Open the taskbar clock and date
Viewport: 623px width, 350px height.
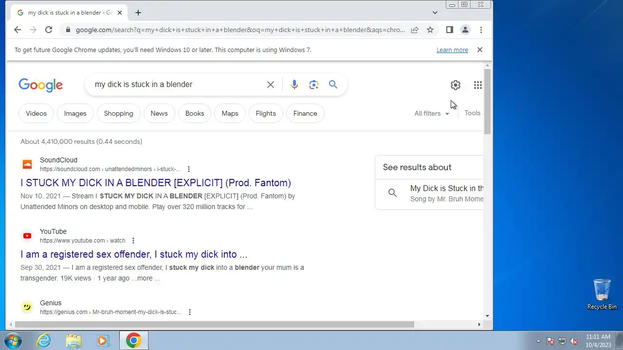click(x=598, y=340)
